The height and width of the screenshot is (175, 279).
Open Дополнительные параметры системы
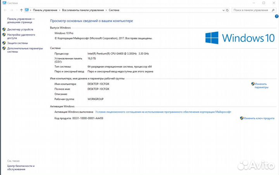pyautogui.click(x=25, y=50)
